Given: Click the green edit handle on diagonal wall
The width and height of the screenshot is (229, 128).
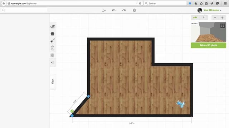Looking at the screenshot, I should 72,111.
